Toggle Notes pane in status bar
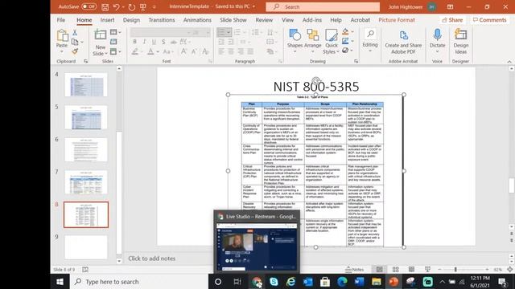The image size is (515, 289). point(355,270)
